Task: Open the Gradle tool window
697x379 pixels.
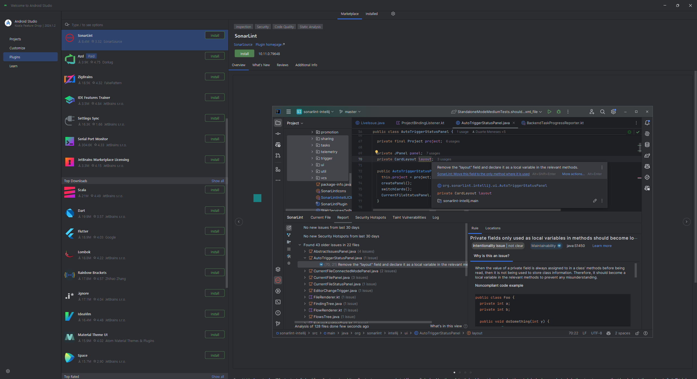Action: (x=647, y=156)
